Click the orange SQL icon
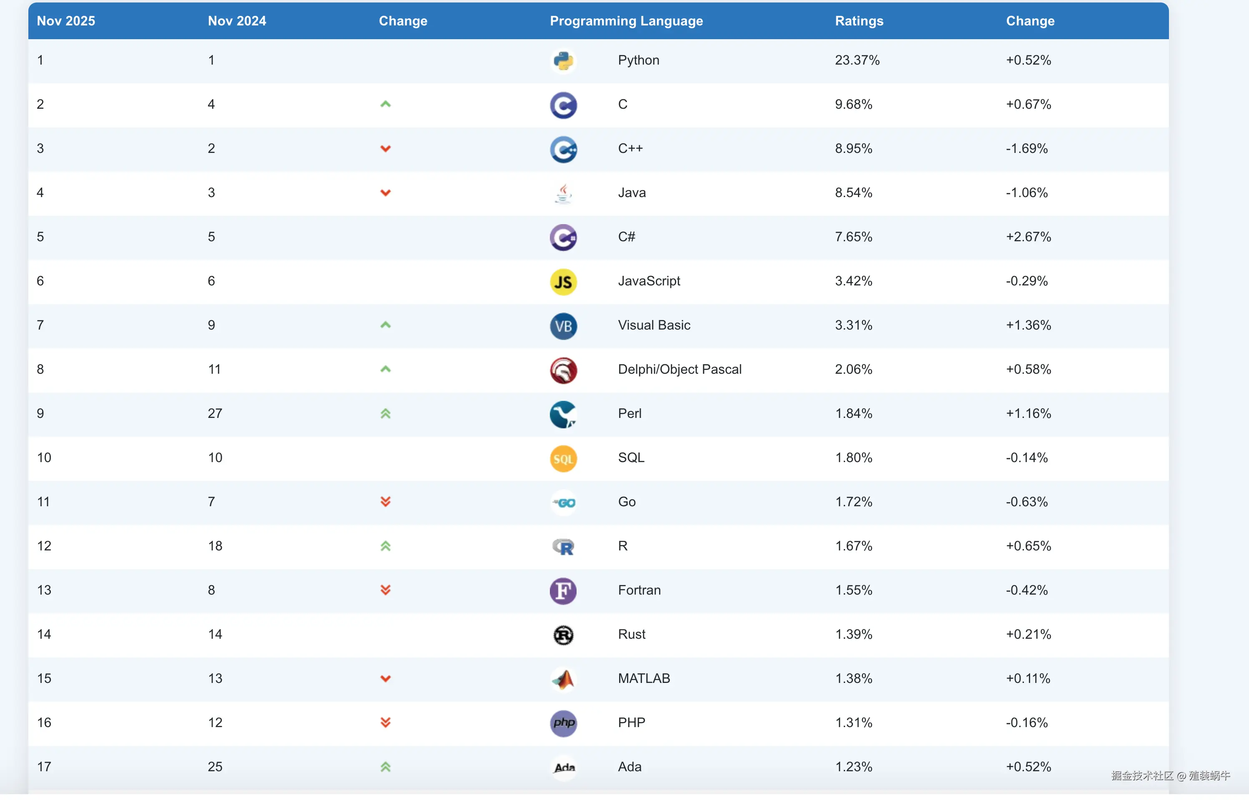1249x800 pixels. coord(564,459)
